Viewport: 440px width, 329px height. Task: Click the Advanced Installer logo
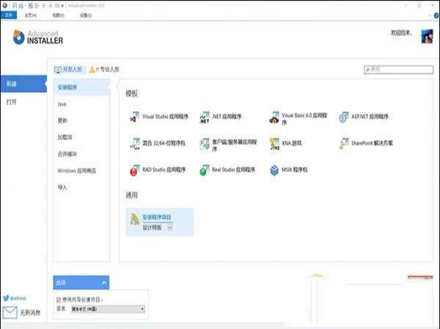[x=38, y=37]
